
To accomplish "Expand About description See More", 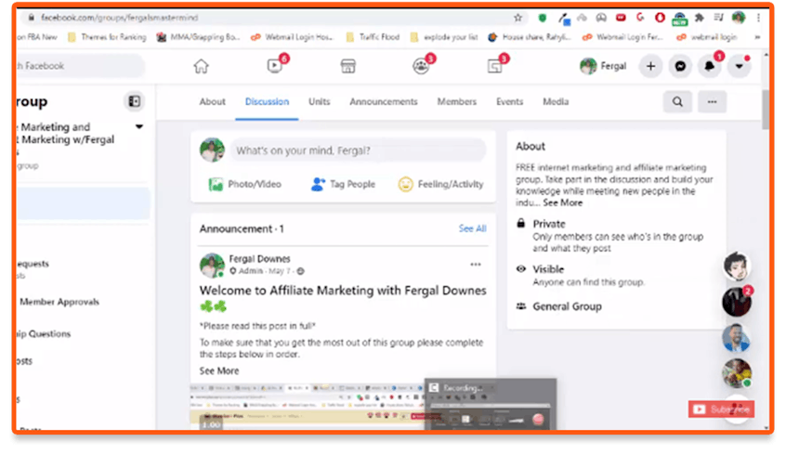I will point(562,203).
